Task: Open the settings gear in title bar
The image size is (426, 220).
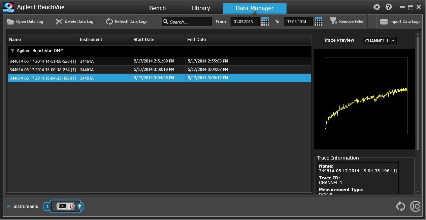Action: pos(377,7)
